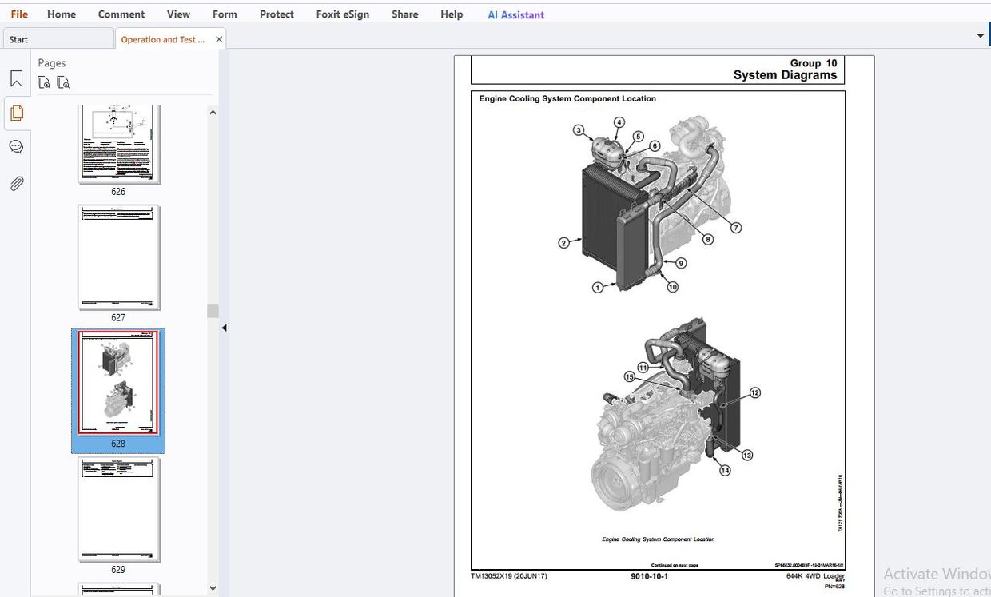Click the thumbnail scrollbar up arrow
The height and width of the screenshot is (597, 991).
pos(213,113)
